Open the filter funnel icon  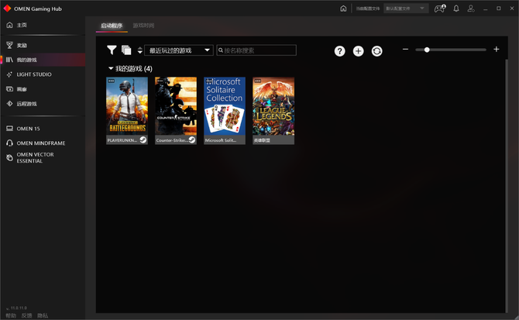pyautogui.click(x=112, y=50)
